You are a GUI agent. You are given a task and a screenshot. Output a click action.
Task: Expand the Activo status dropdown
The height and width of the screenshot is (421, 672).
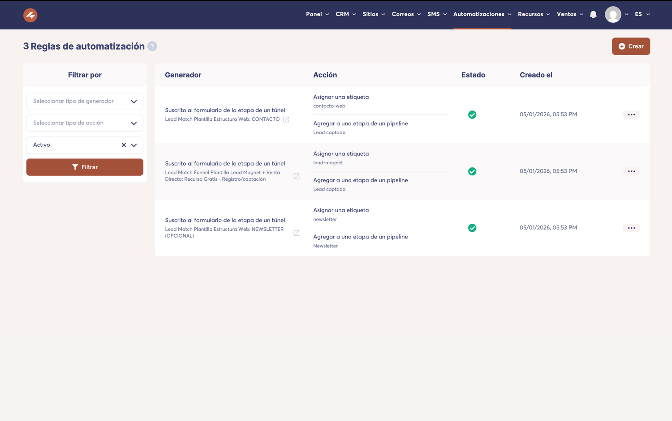[134, 145]
